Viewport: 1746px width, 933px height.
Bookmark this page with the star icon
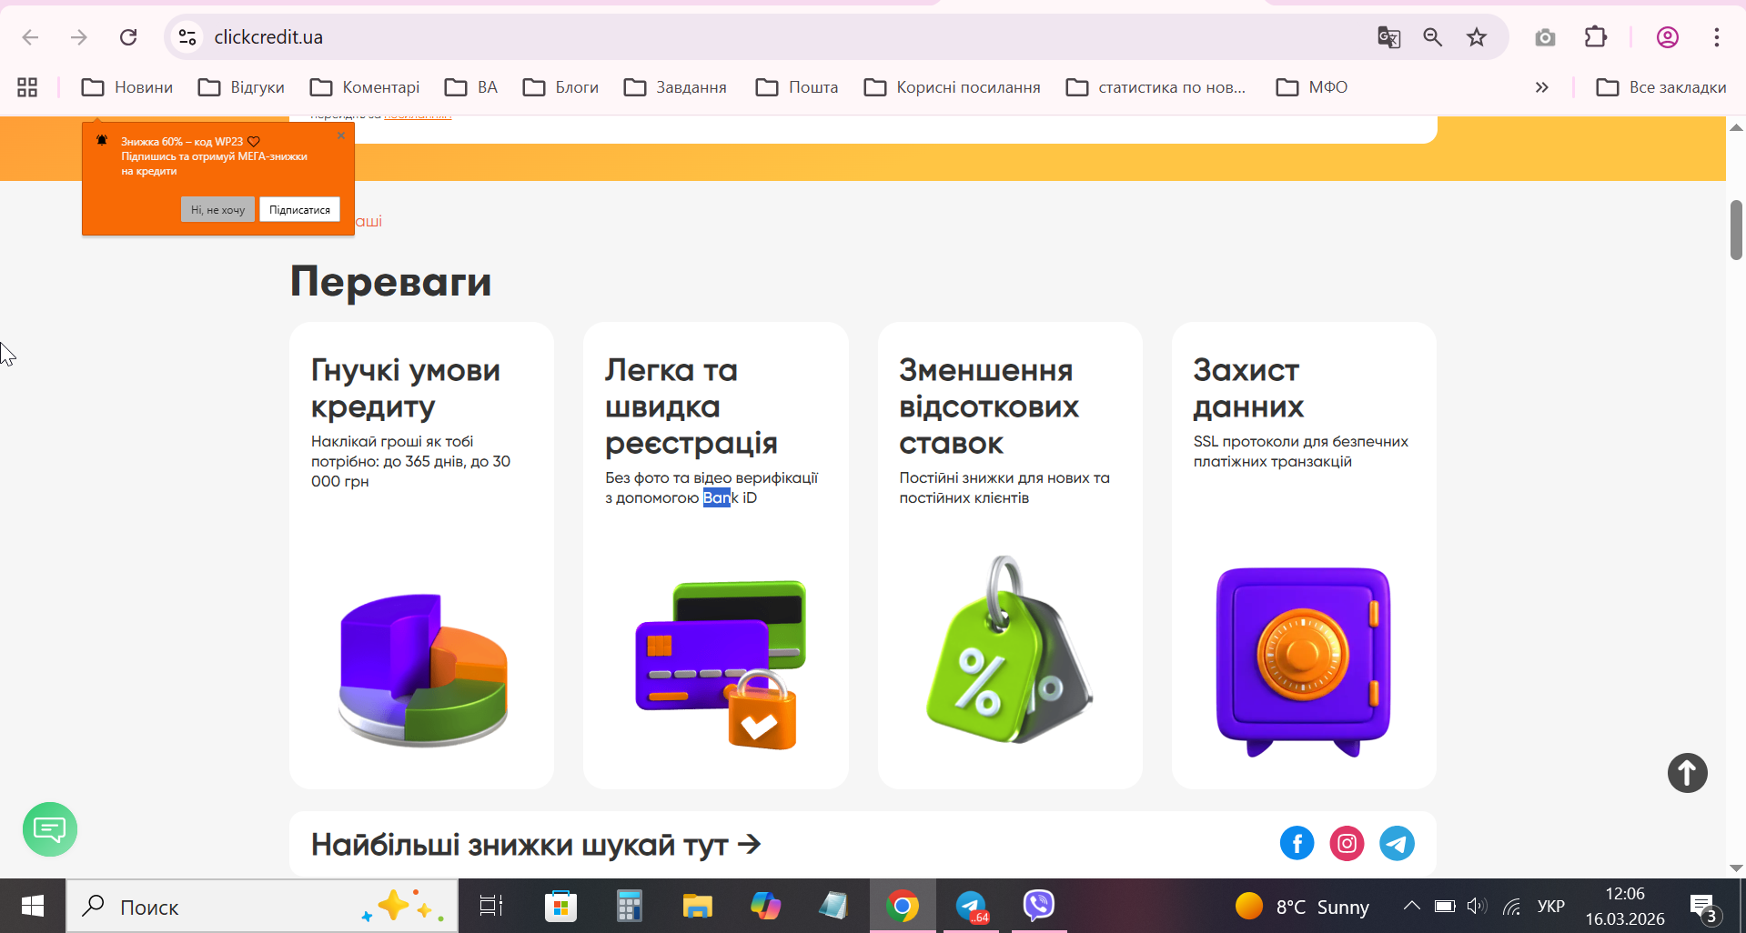coord(1477,37)
